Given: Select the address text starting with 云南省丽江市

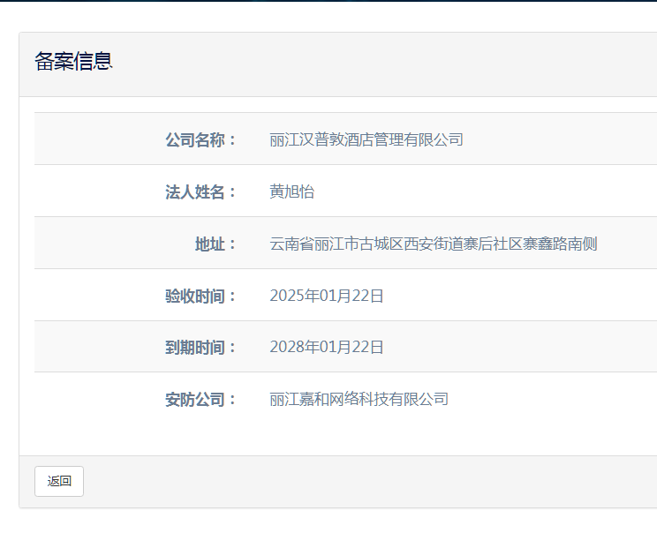Looking at the screenshot, I should 434,244.
